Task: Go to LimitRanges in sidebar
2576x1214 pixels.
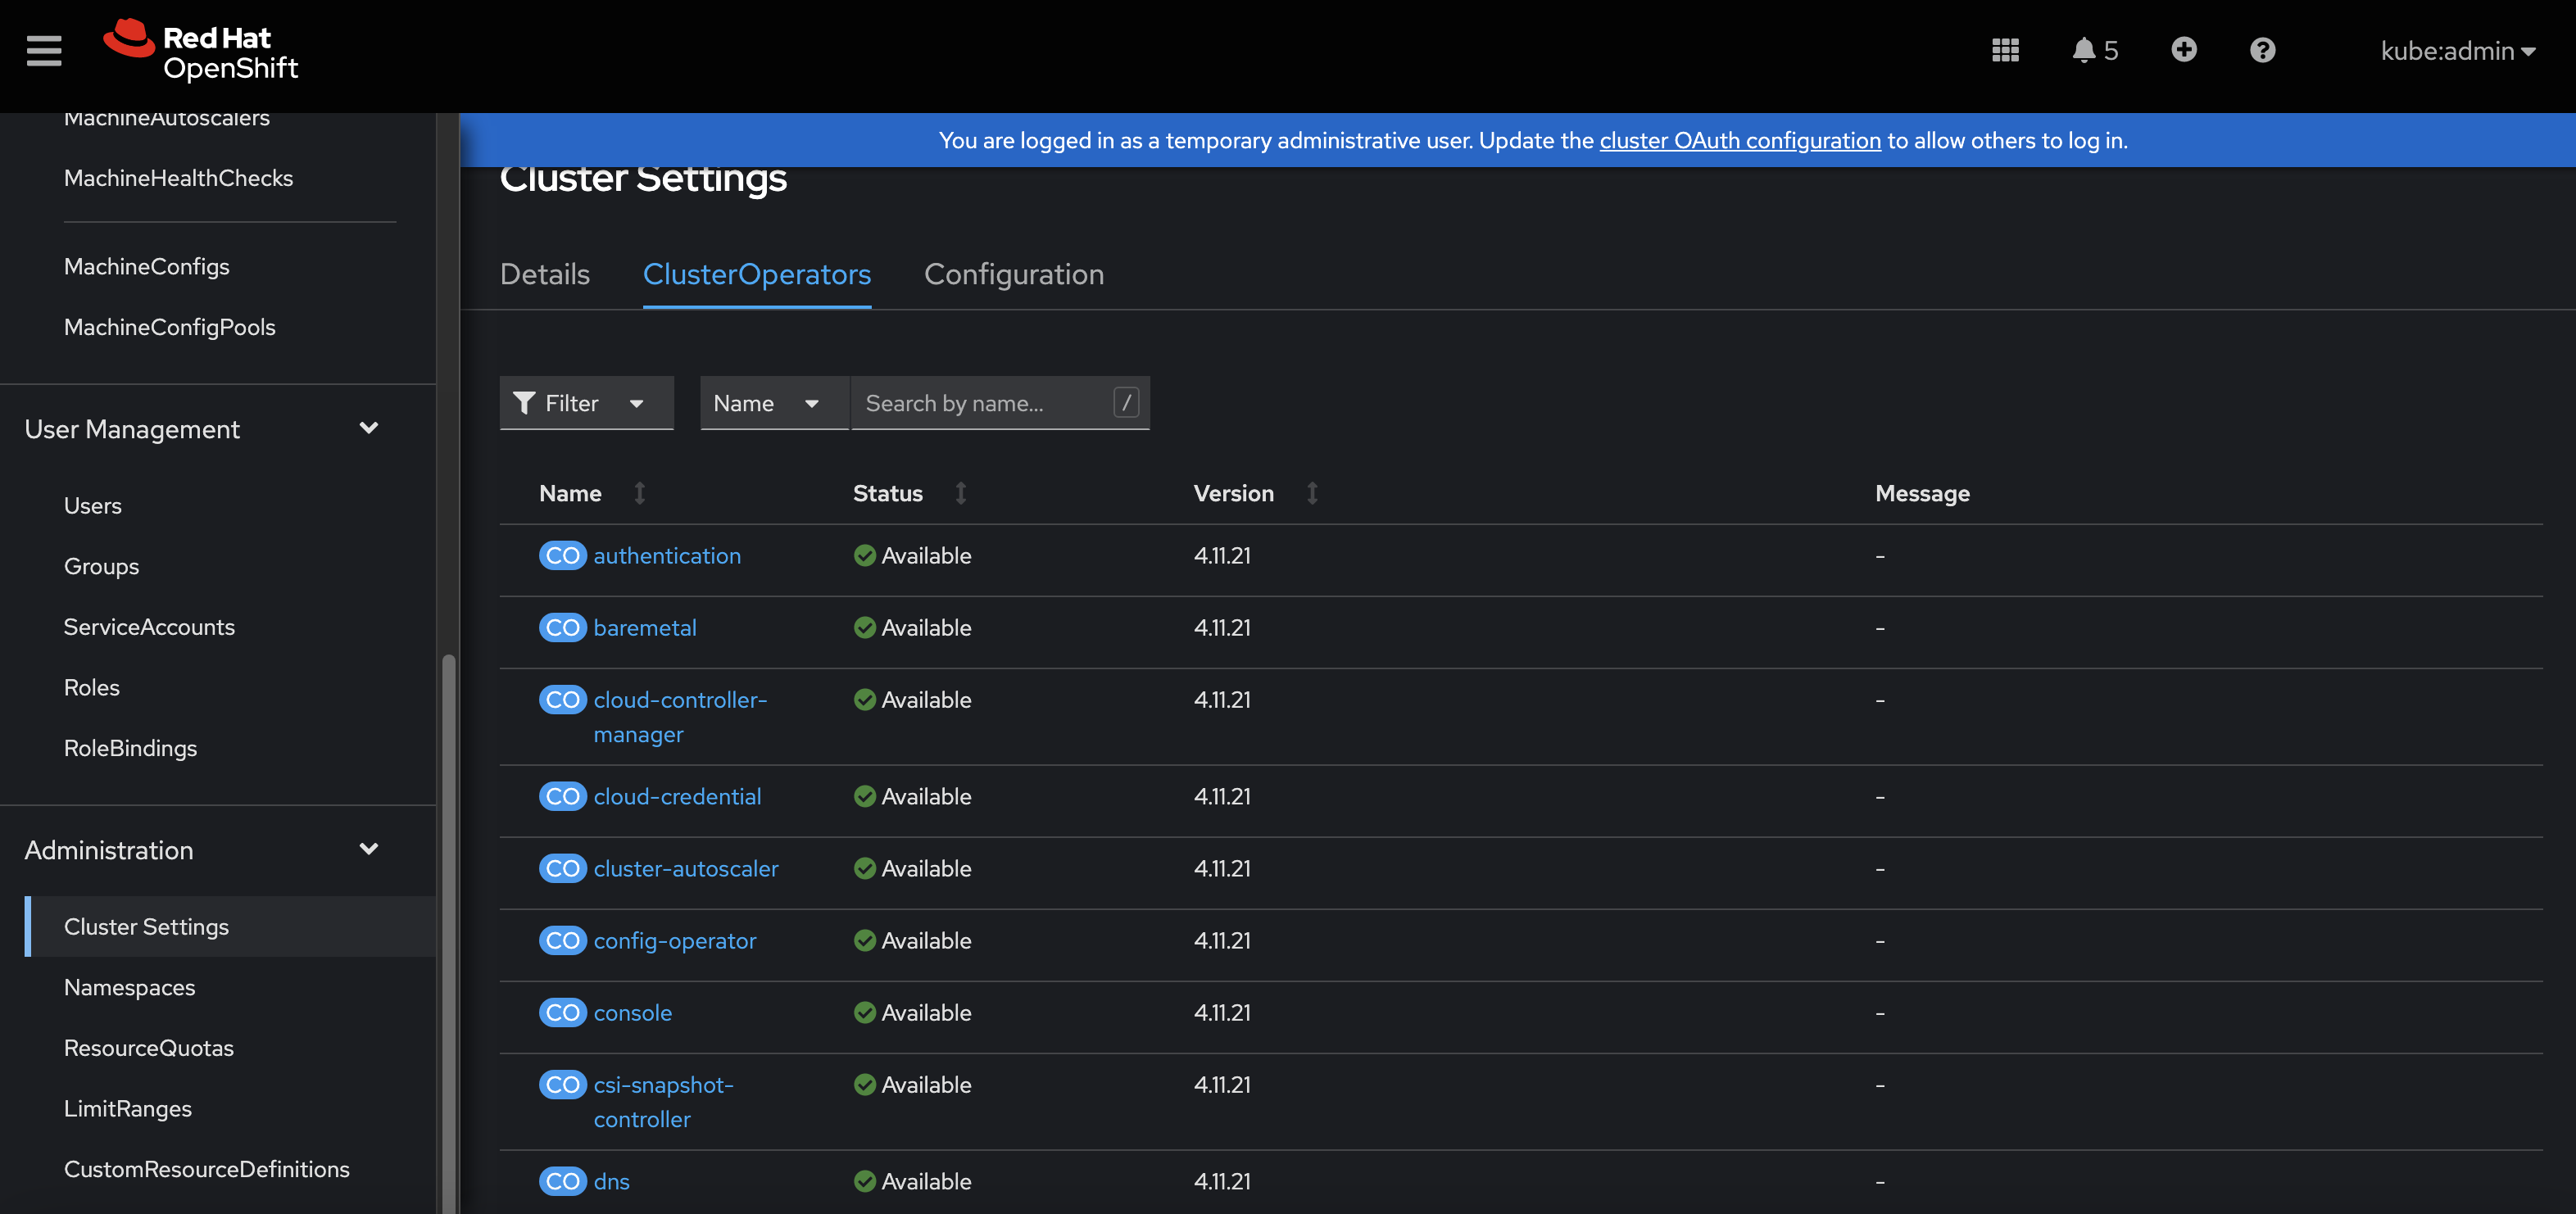Action: 128,1109
